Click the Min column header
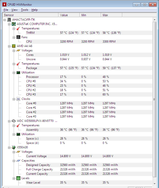This screenshot has width=159, height=188. point(90,15)
